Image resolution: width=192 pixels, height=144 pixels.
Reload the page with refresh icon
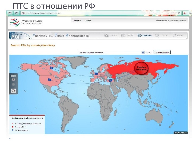(x=179, y=13)
